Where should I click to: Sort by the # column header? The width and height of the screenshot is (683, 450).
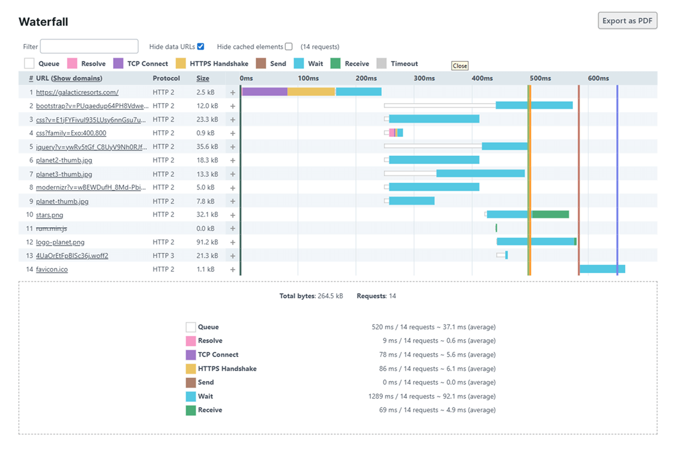coord(31,78)
